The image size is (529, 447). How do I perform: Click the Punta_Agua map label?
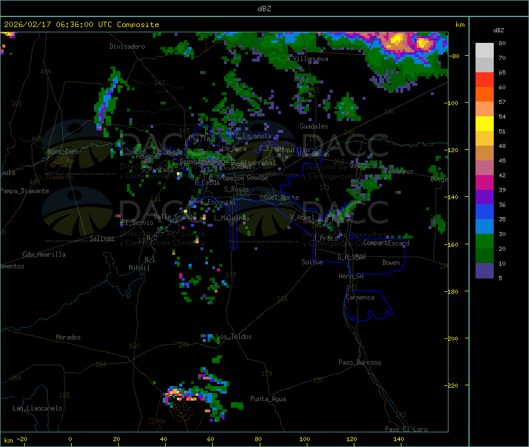tap(268, 399)
